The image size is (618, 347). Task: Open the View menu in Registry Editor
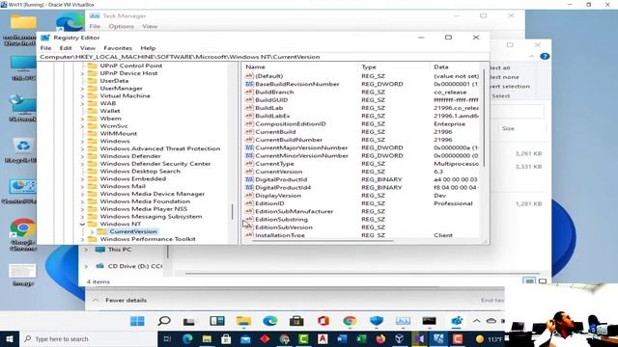88,48
